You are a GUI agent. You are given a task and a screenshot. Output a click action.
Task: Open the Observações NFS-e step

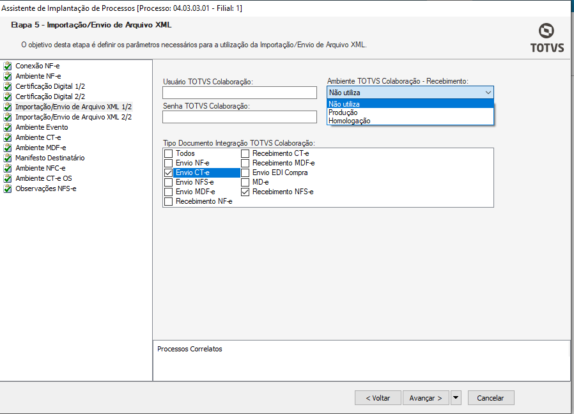46,189
